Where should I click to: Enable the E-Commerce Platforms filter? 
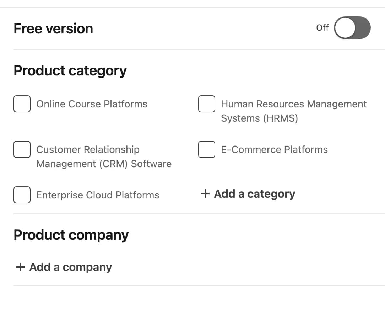pyautogui.click(x=207, y=149)
